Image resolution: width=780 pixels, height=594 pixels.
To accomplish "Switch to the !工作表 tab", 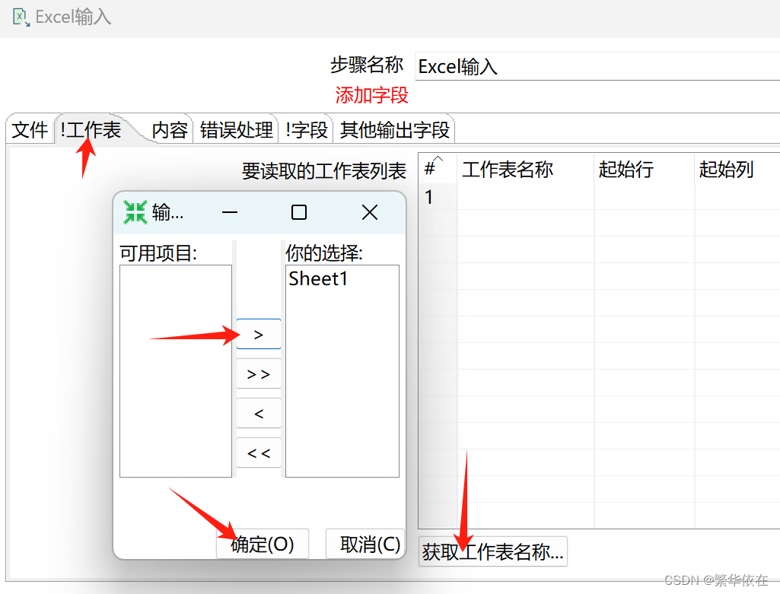I will click(91, 130).
